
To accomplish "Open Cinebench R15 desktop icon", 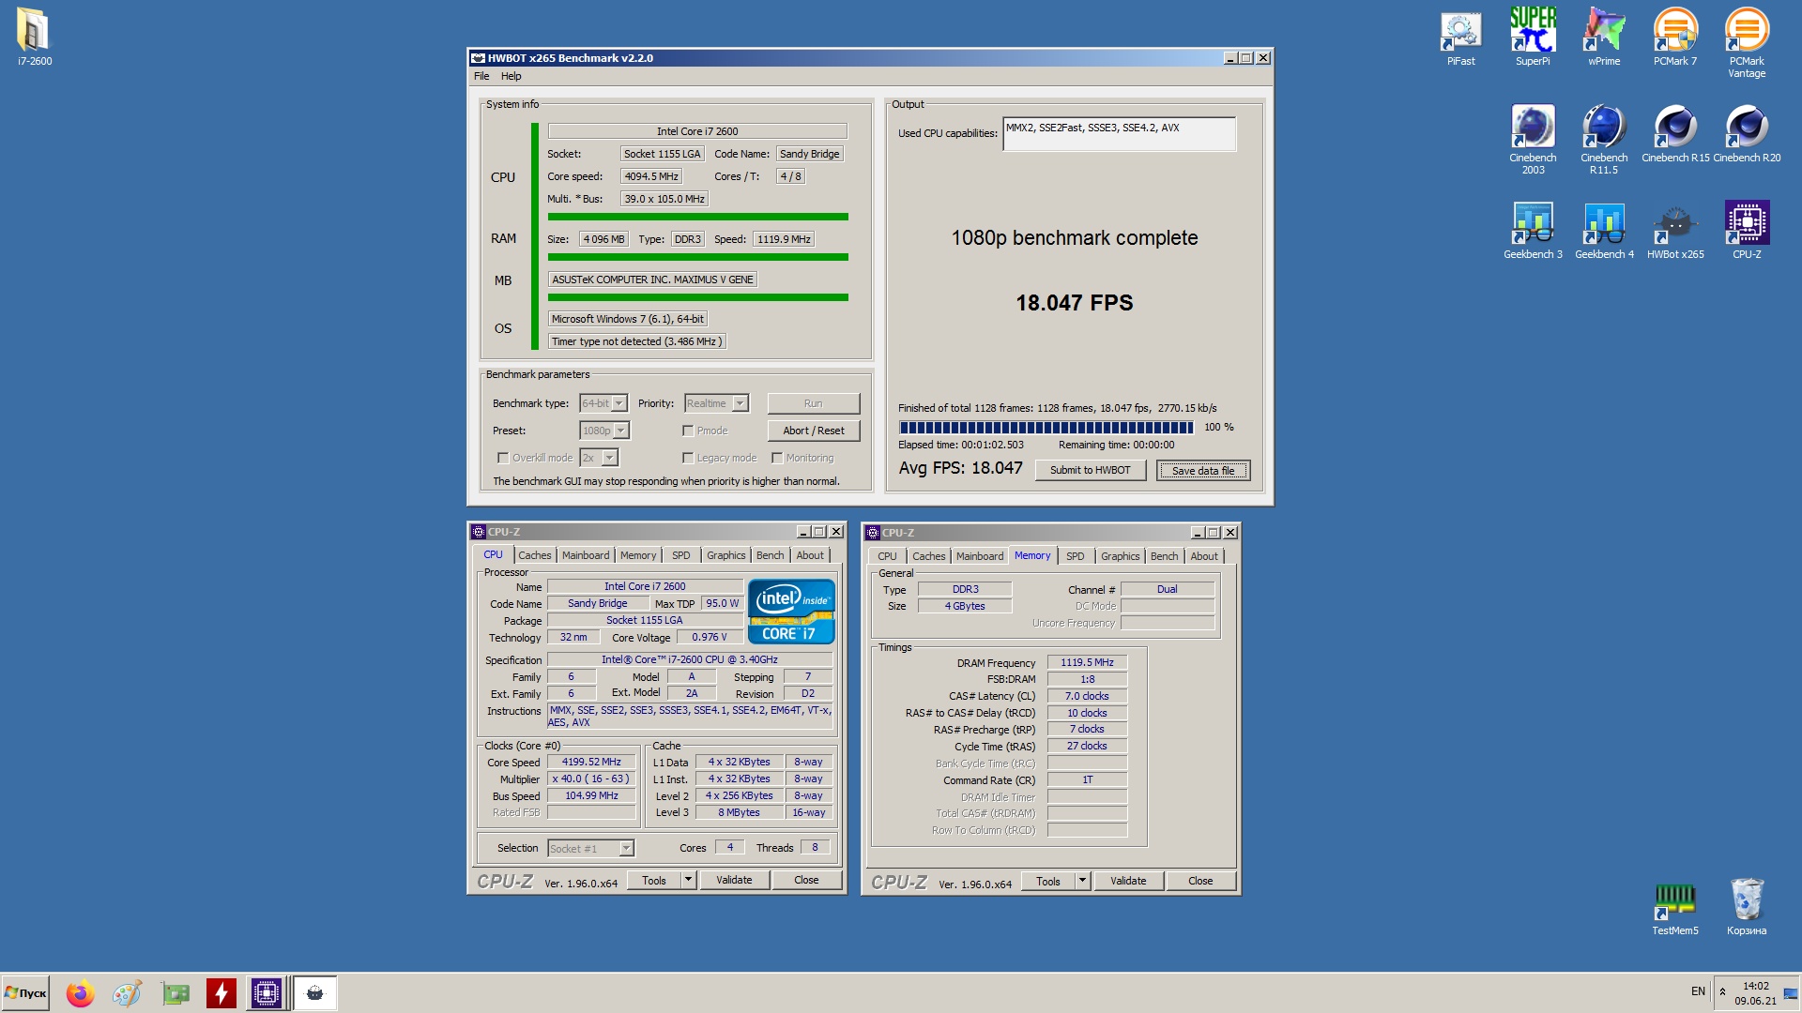I will pyautogui.click(x=1675, y=133).
